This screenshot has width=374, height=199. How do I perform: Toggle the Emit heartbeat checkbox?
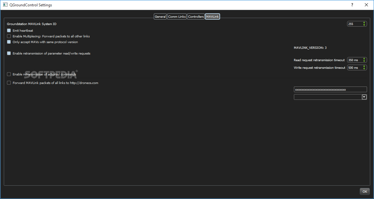[9, 30]
